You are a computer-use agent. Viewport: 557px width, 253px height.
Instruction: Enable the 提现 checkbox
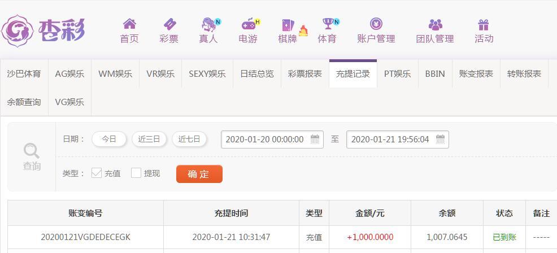[136, 173]
